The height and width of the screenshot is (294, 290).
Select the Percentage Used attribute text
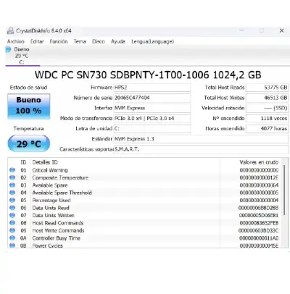51,201
